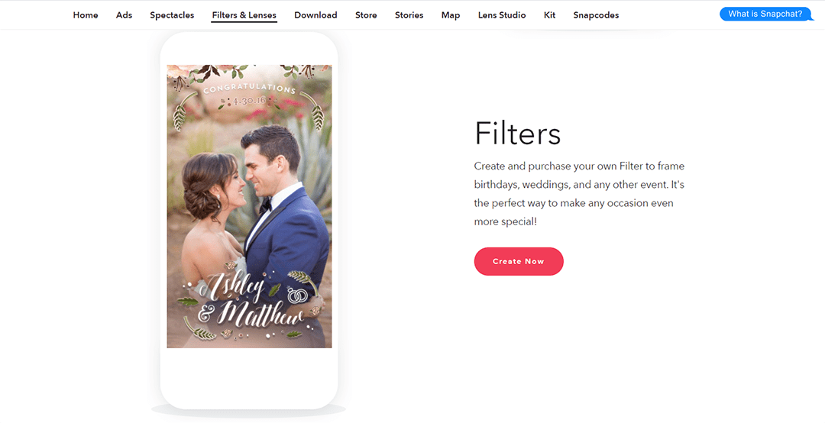
Task: Click the What is Snapchat? bubble
Action: tap(765, 15)
